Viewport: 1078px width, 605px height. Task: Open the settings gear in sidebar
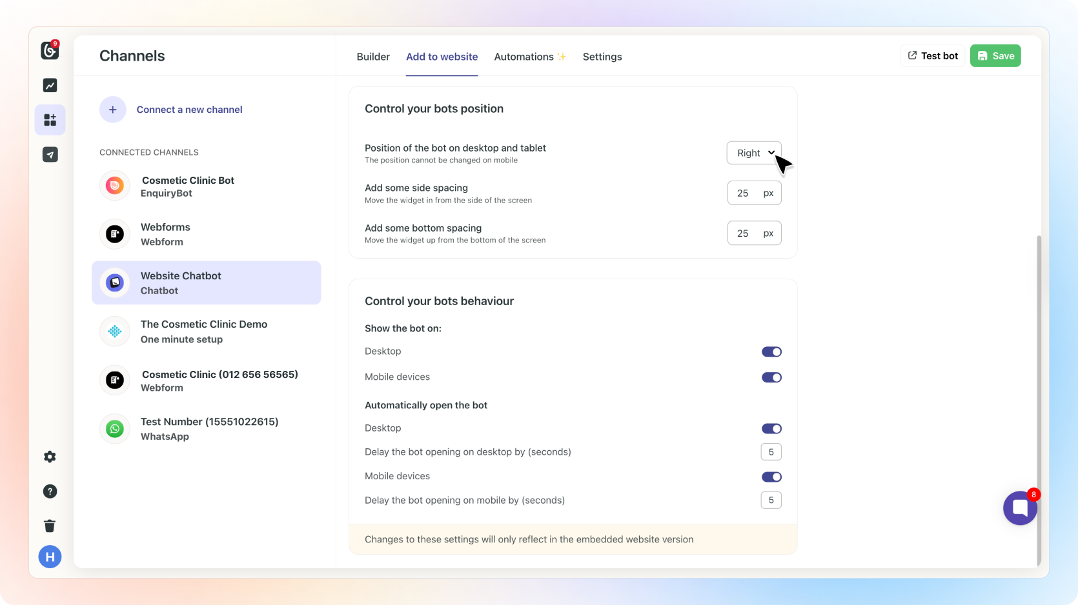pos(50,457)
